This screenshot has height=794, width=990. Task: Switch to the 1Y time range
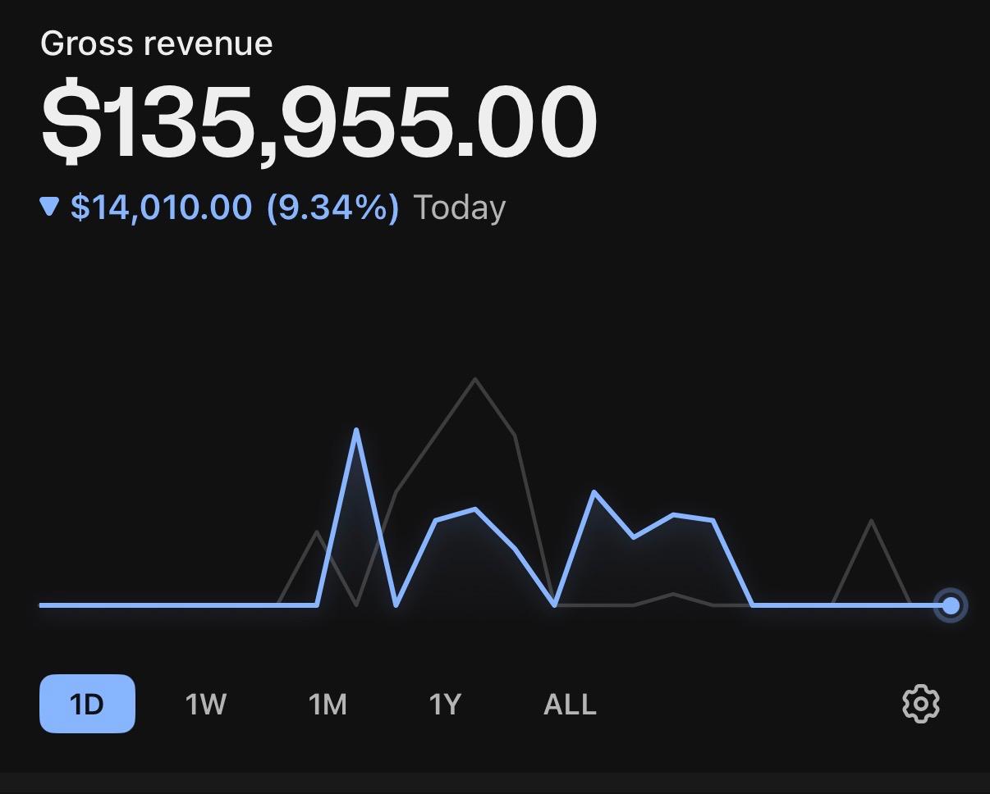[x=445, y=704]
